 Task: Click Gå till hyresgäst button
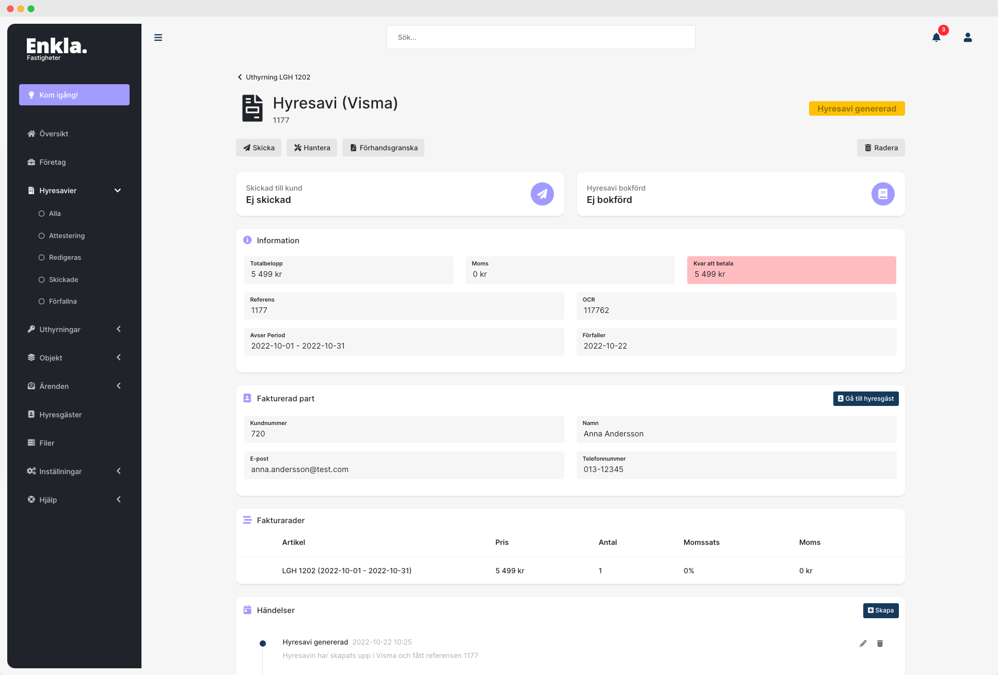(866, 399)
